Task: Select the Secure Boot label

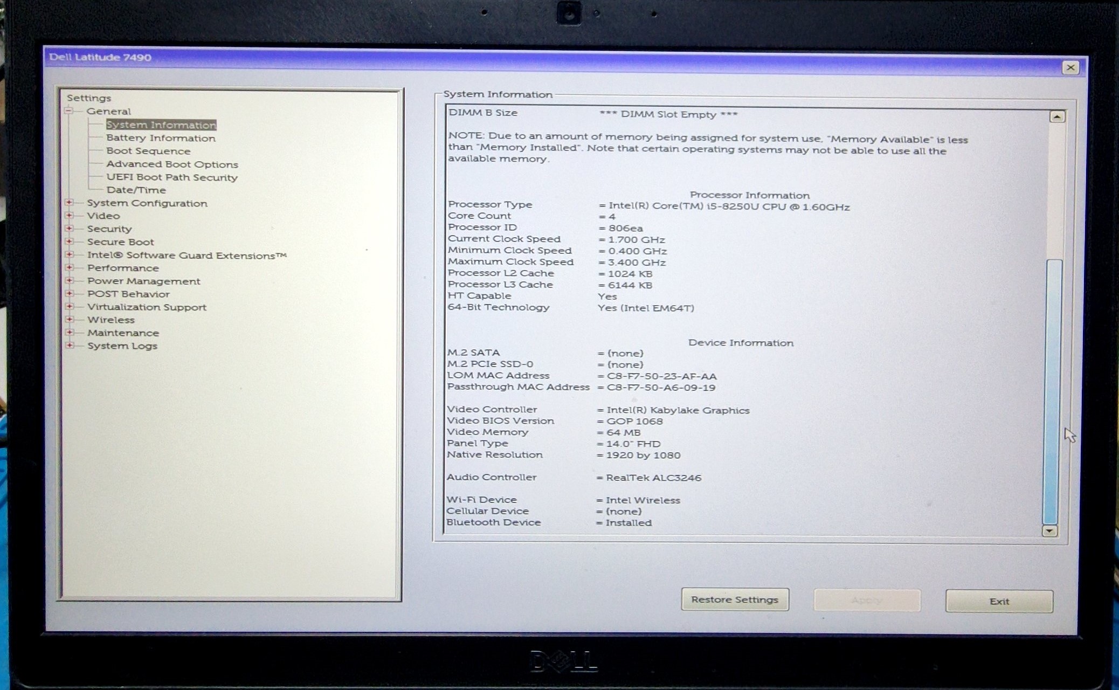Action: [x=120, y=242]
